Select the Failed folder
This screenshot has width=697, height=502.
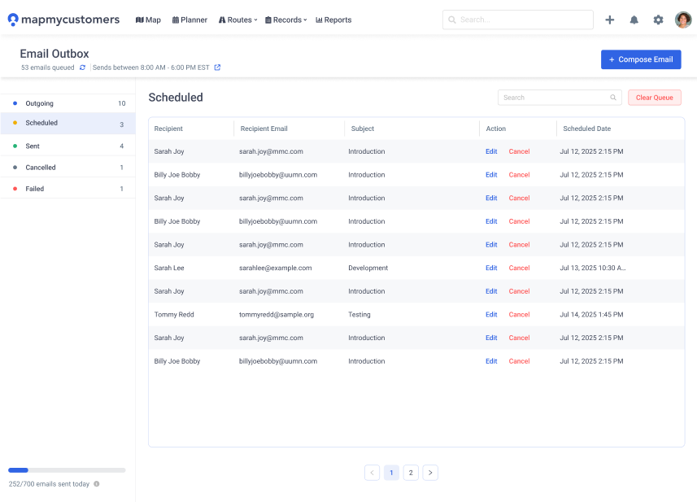[68, 189]
